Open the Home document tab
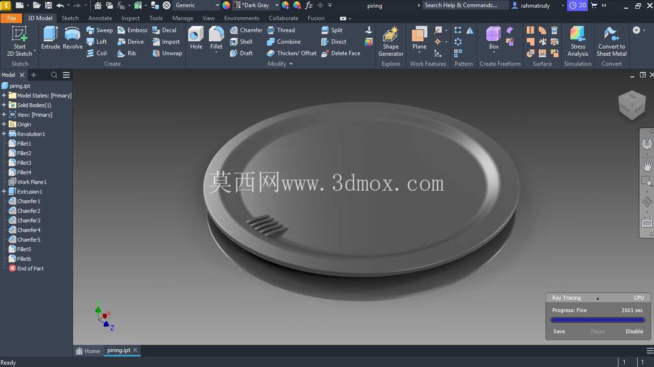The width and height of the screenshot is (654, 367). tap(88, 351)
